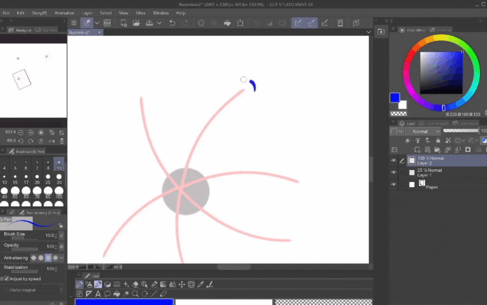This screenshot has height=305, width=487.
Task: Zoom out using the navigator minus icon
Action: 21,133
